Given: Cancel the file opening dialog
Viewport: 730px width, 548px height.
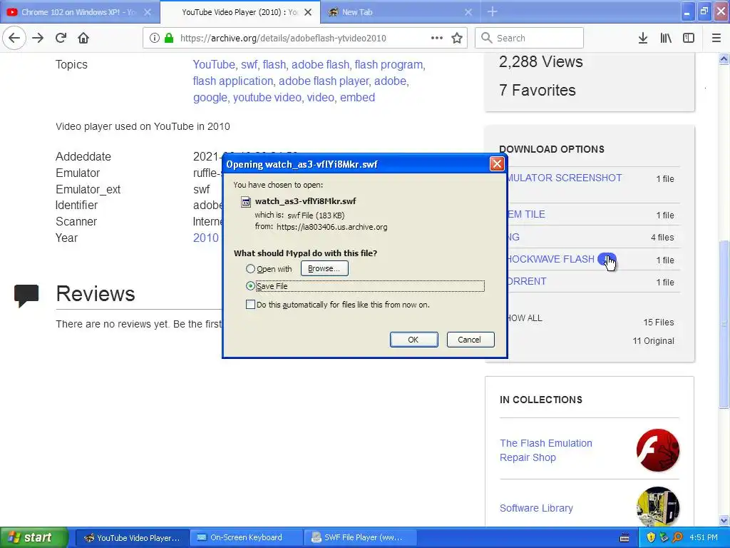Looking at the screenshot, I should (471, 340).
